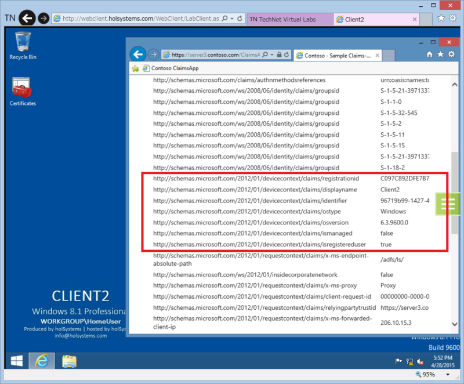Refresh the Contoso claims page
The image size is (464, 384).
[x=287, y=55]
